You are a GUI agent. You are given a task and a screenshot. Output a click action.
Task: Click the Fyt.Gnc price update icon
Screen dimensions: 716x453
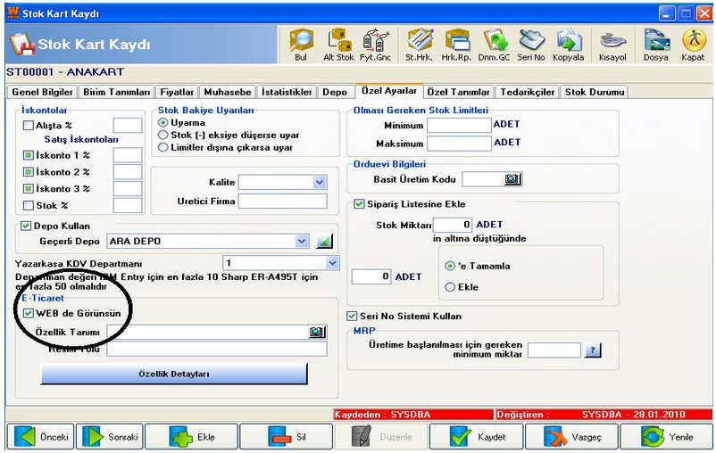click(x=375, y=45)
